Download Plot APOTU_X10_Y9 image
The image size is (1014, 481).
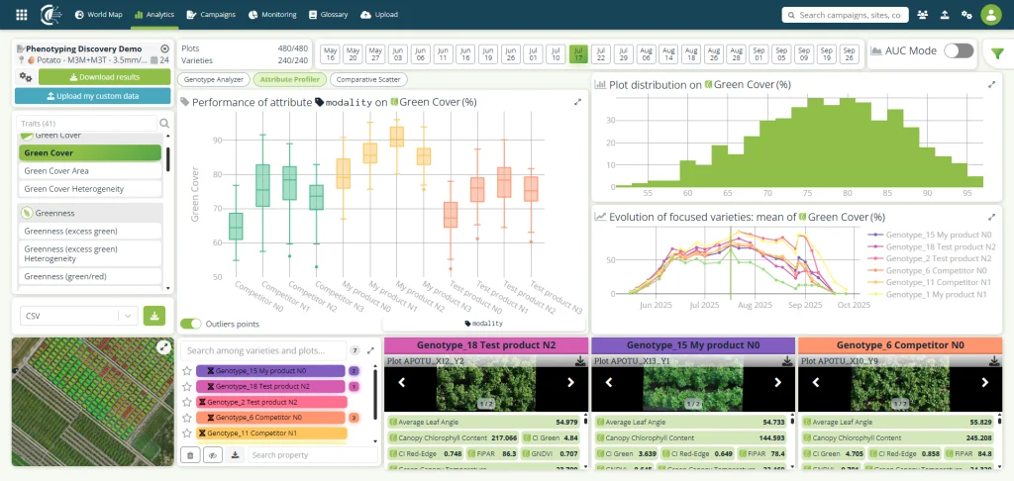pyautogui.click(x=994, y=361)
